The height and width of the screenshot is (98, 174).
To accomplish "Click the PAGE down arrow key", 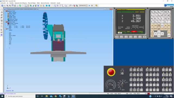I will (x=152, y=35).
